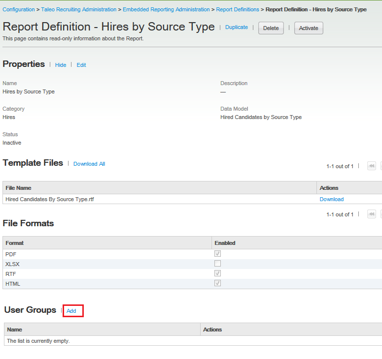Navigate to Embedded Reporting Administration breadcrumb
Viewport: 382px width, 359px height.
coord(166,9)
